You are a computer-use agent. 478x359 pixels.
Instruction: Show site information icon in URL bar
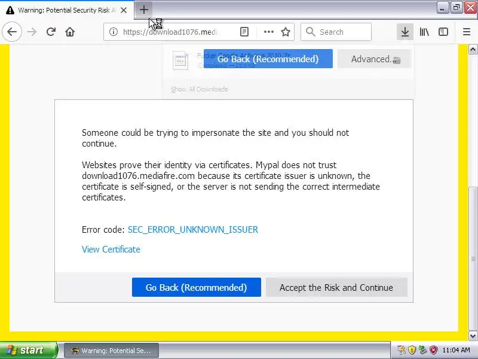tap(114, 32)
